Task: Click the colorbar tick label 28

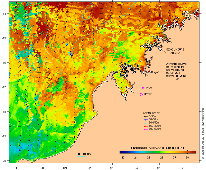Action: pyautogui.click(x=187, y=157)
